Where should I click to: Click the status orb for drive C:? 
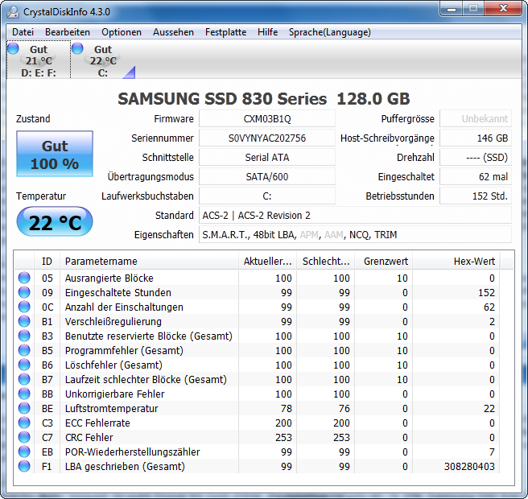point(77,48)
